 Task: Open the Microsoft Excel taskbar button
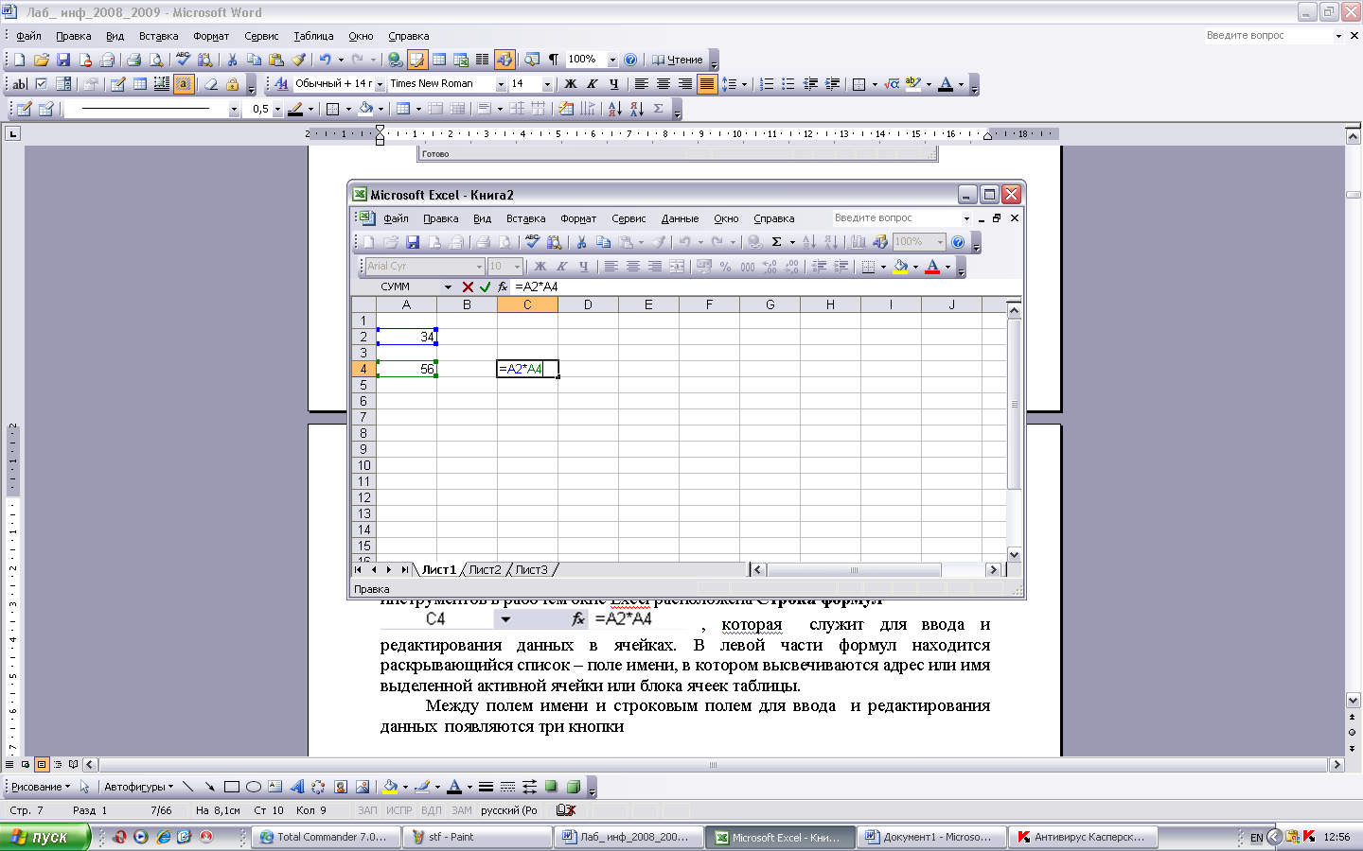[781, 837]
